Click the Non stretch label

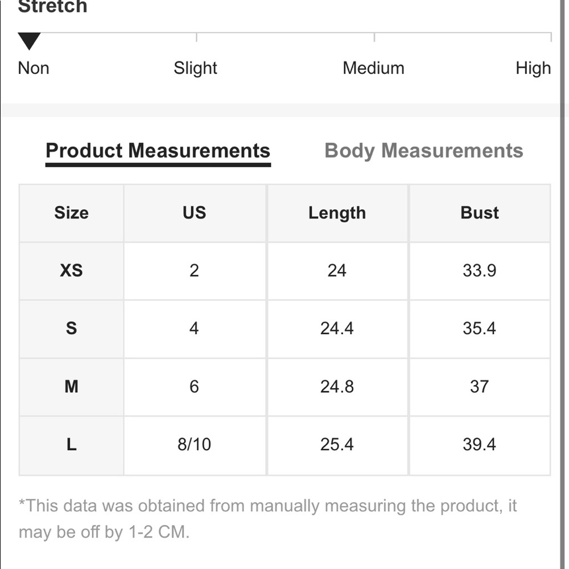point(34,68)
